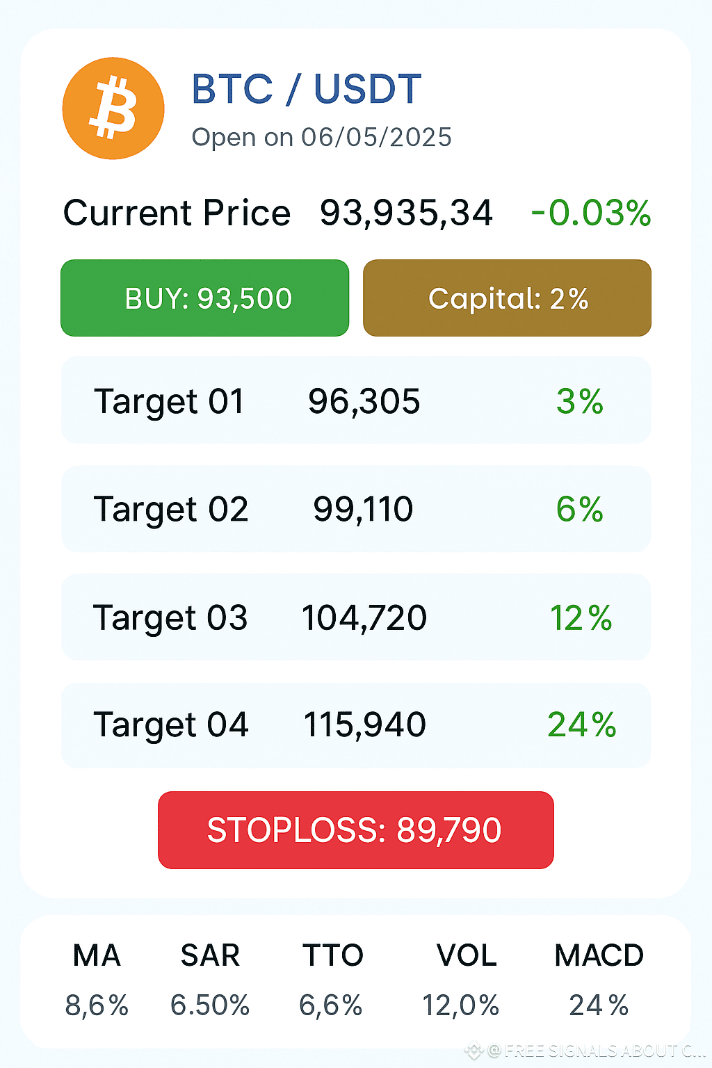Click the orange Bitcoin logo icon
Screen dimensions: 712x1068
(113, 108)
